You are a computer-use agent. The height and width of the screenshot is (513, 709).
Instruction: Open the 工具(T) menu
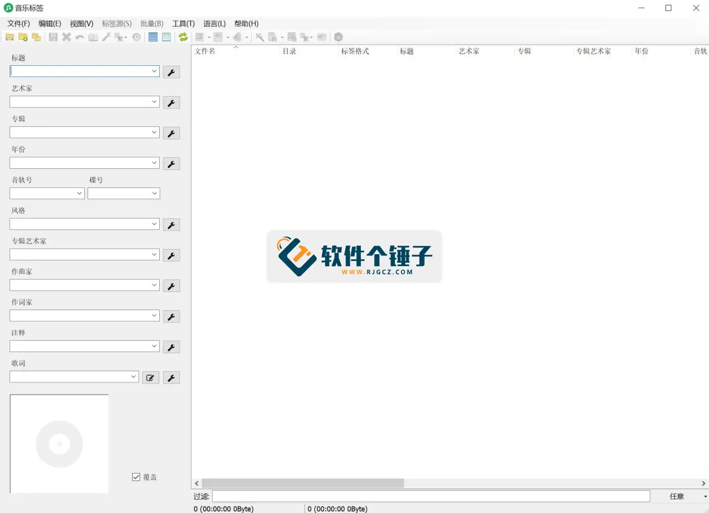click(183, 23)
